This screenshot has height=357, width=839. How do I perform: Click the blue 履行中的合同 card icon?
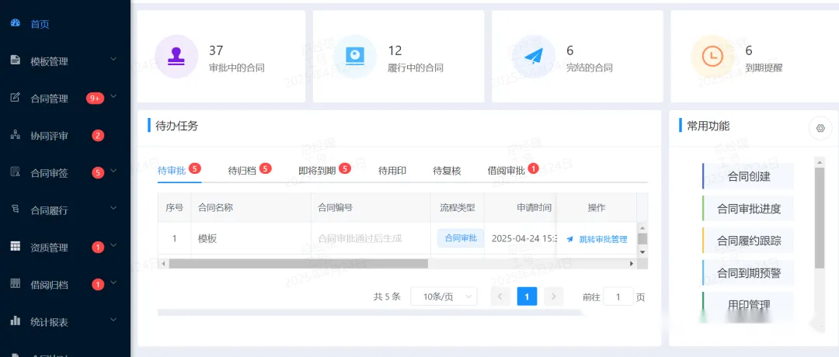pyautogui.click(x=355, y=57)
